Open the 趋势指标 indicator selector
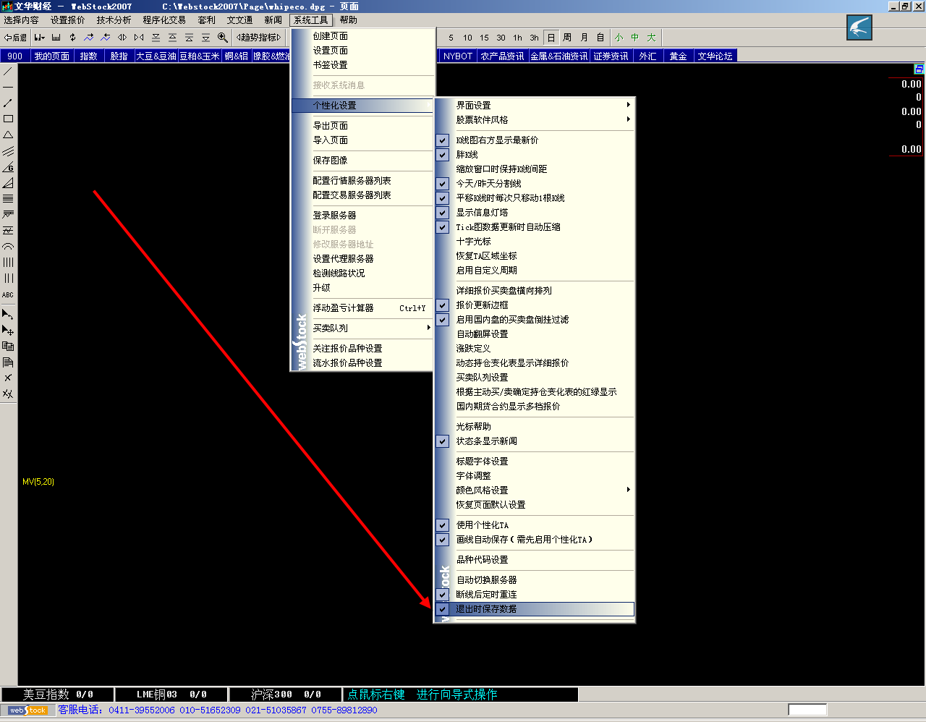 (259, 37)
